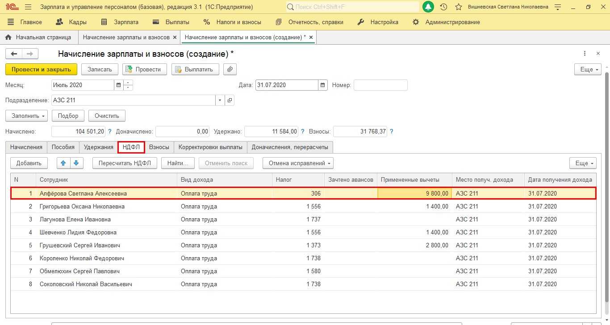
Task: Switch to Доначисления, перерасчеты tab
Action: point(290,147)
